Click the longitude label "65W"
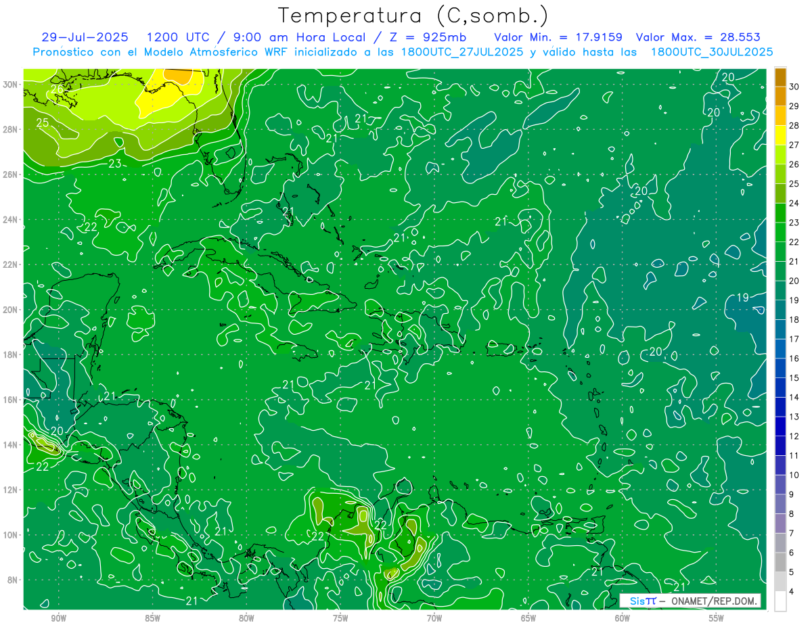This screenshot has height=627, width=812. point(528,618)
